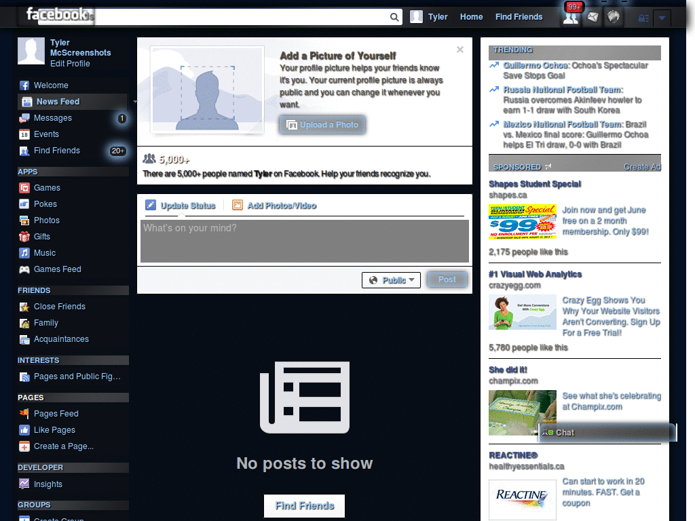695x521 pixels.
Task: Click the Tyler McScreenshots name link
Action: pos(80,48)
